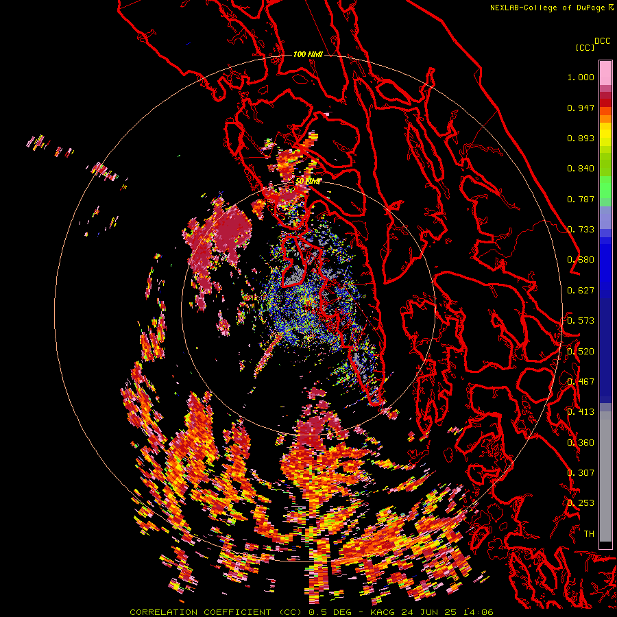Click the 0.893 legend scale value
Screen dimensions: 617x617
tap(581, 138)
